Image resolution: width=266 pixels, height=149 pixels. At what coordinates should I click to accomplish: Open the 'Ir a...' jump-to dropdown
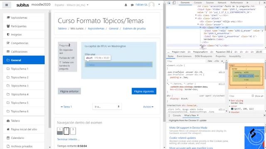(x=107, y=106)
